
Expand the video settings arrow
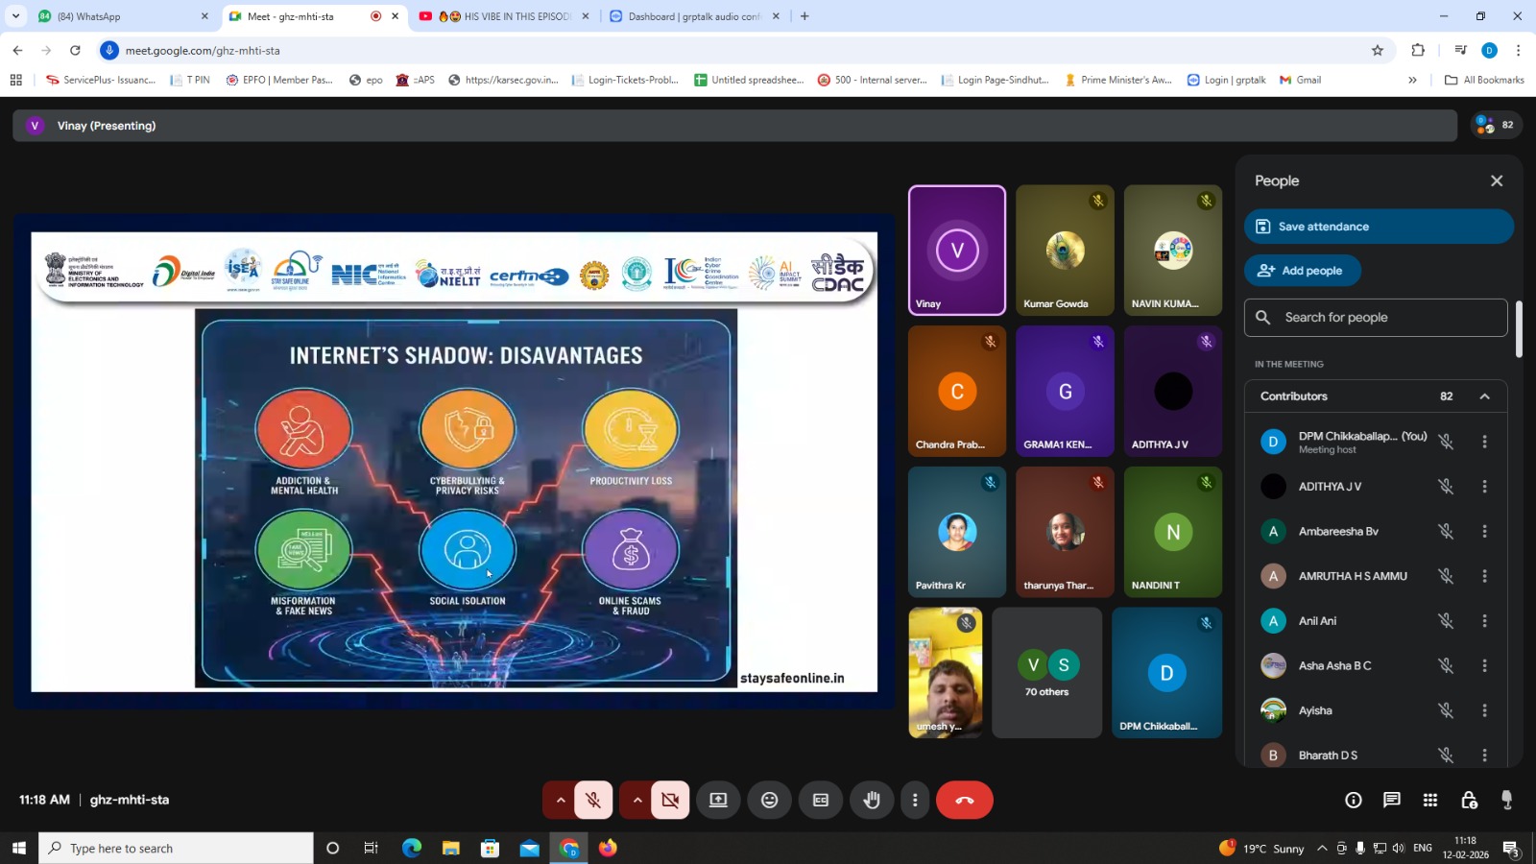[x=636, y=800]
